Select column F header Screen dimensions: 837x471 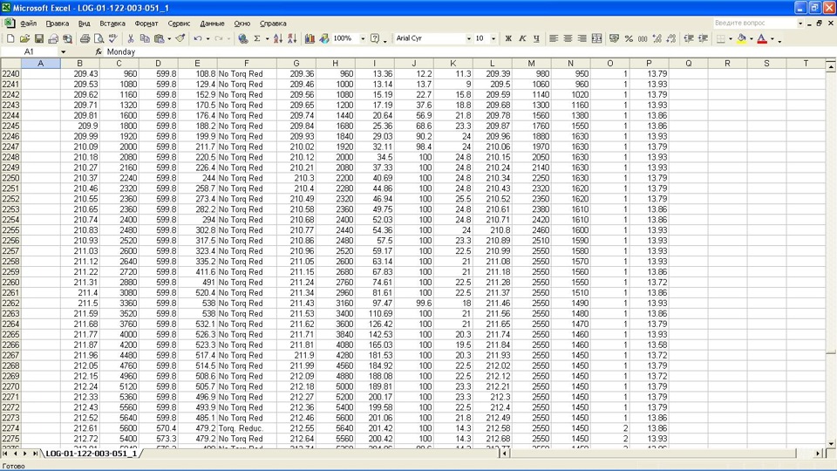(x=247, y=63)
